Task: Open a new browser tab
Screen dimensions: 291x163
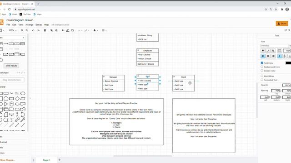Action: click(38, 4)
